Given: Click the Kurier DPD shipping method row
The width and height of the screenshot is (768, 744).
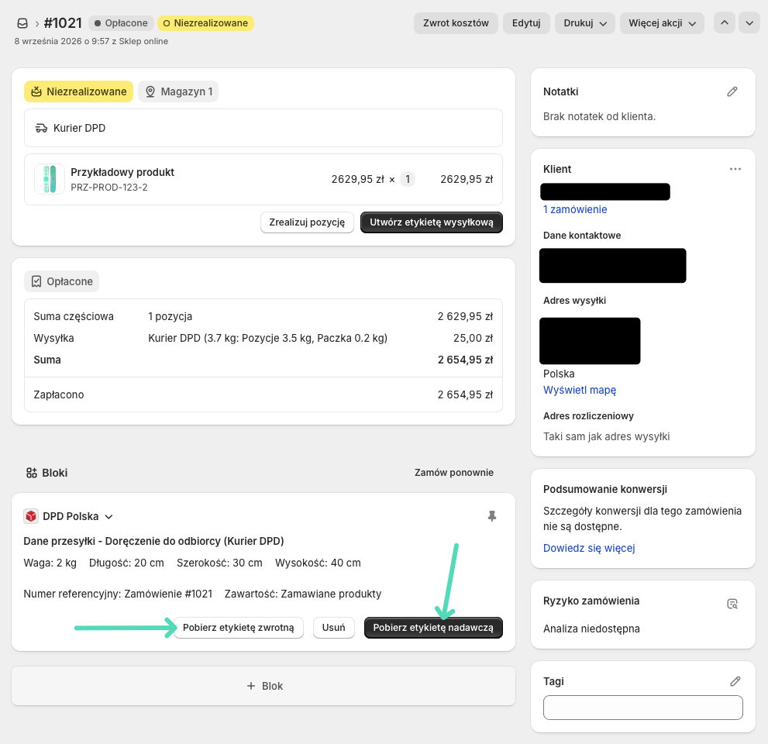Looking at the screenshot, I should [263, 128].
